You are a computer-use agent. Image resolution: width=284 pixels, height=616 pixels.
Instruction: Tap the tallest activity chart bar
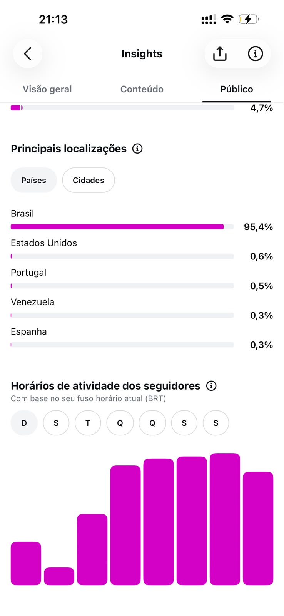point(225,519)
